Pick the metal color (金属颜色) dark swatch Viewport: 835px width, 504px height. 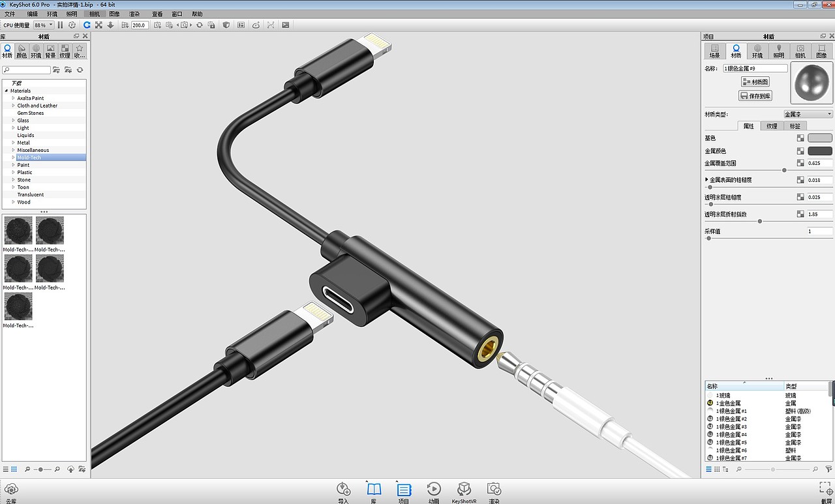click(x=820, y=151)
